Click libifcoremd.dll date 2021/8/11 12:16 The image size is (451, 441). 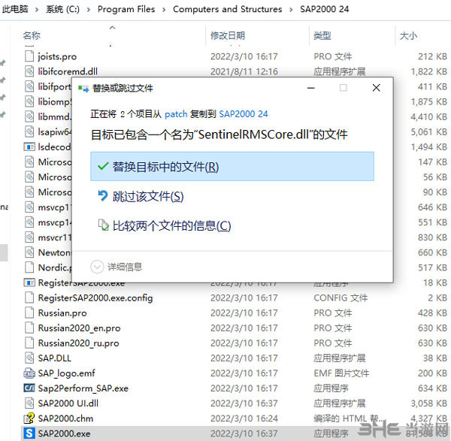(244, 71)
